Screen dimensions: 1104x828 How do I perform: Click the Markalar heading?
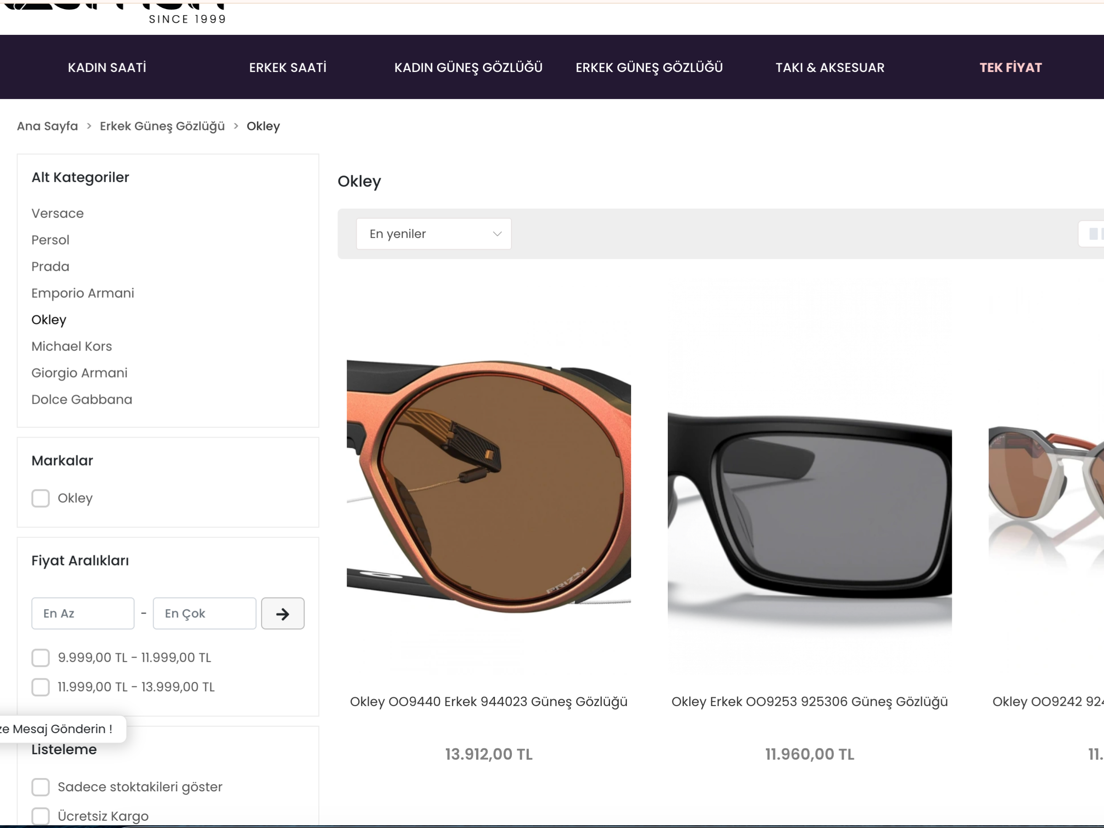point(62,461)
